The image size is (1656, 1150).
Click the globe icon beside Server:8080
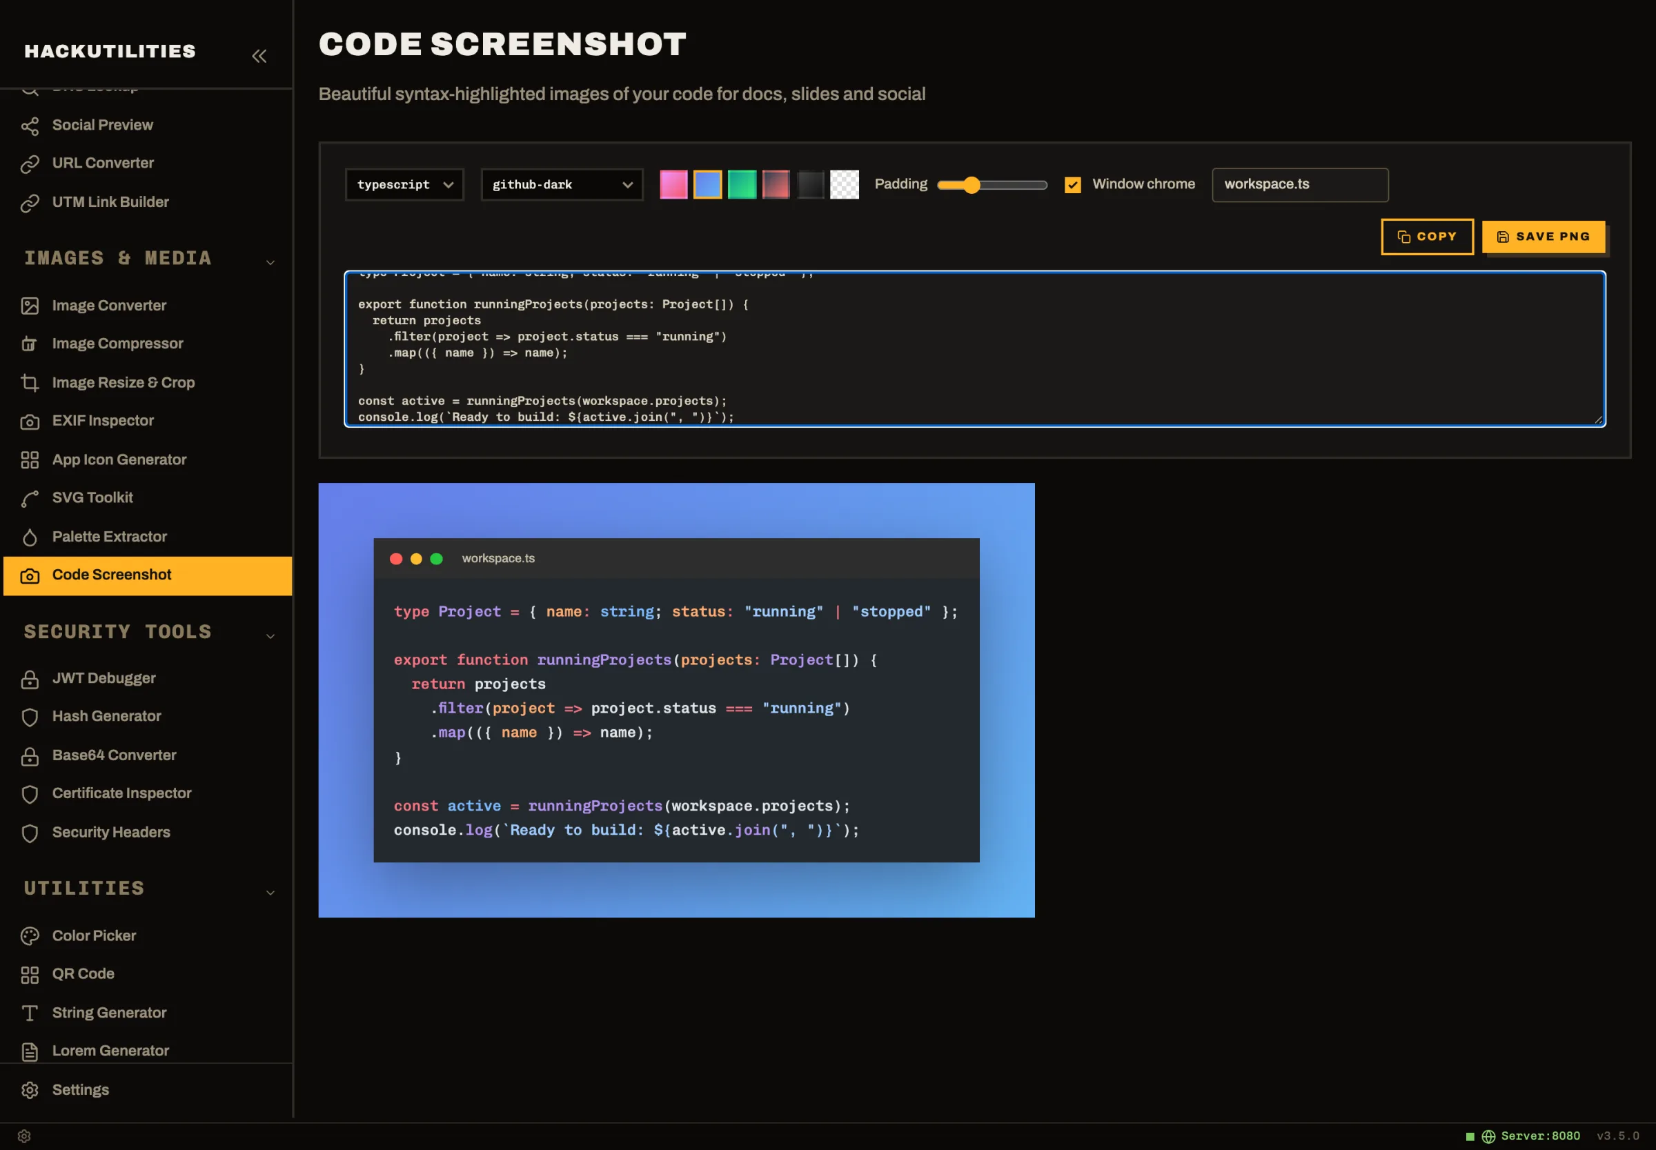[1488, 1136]
